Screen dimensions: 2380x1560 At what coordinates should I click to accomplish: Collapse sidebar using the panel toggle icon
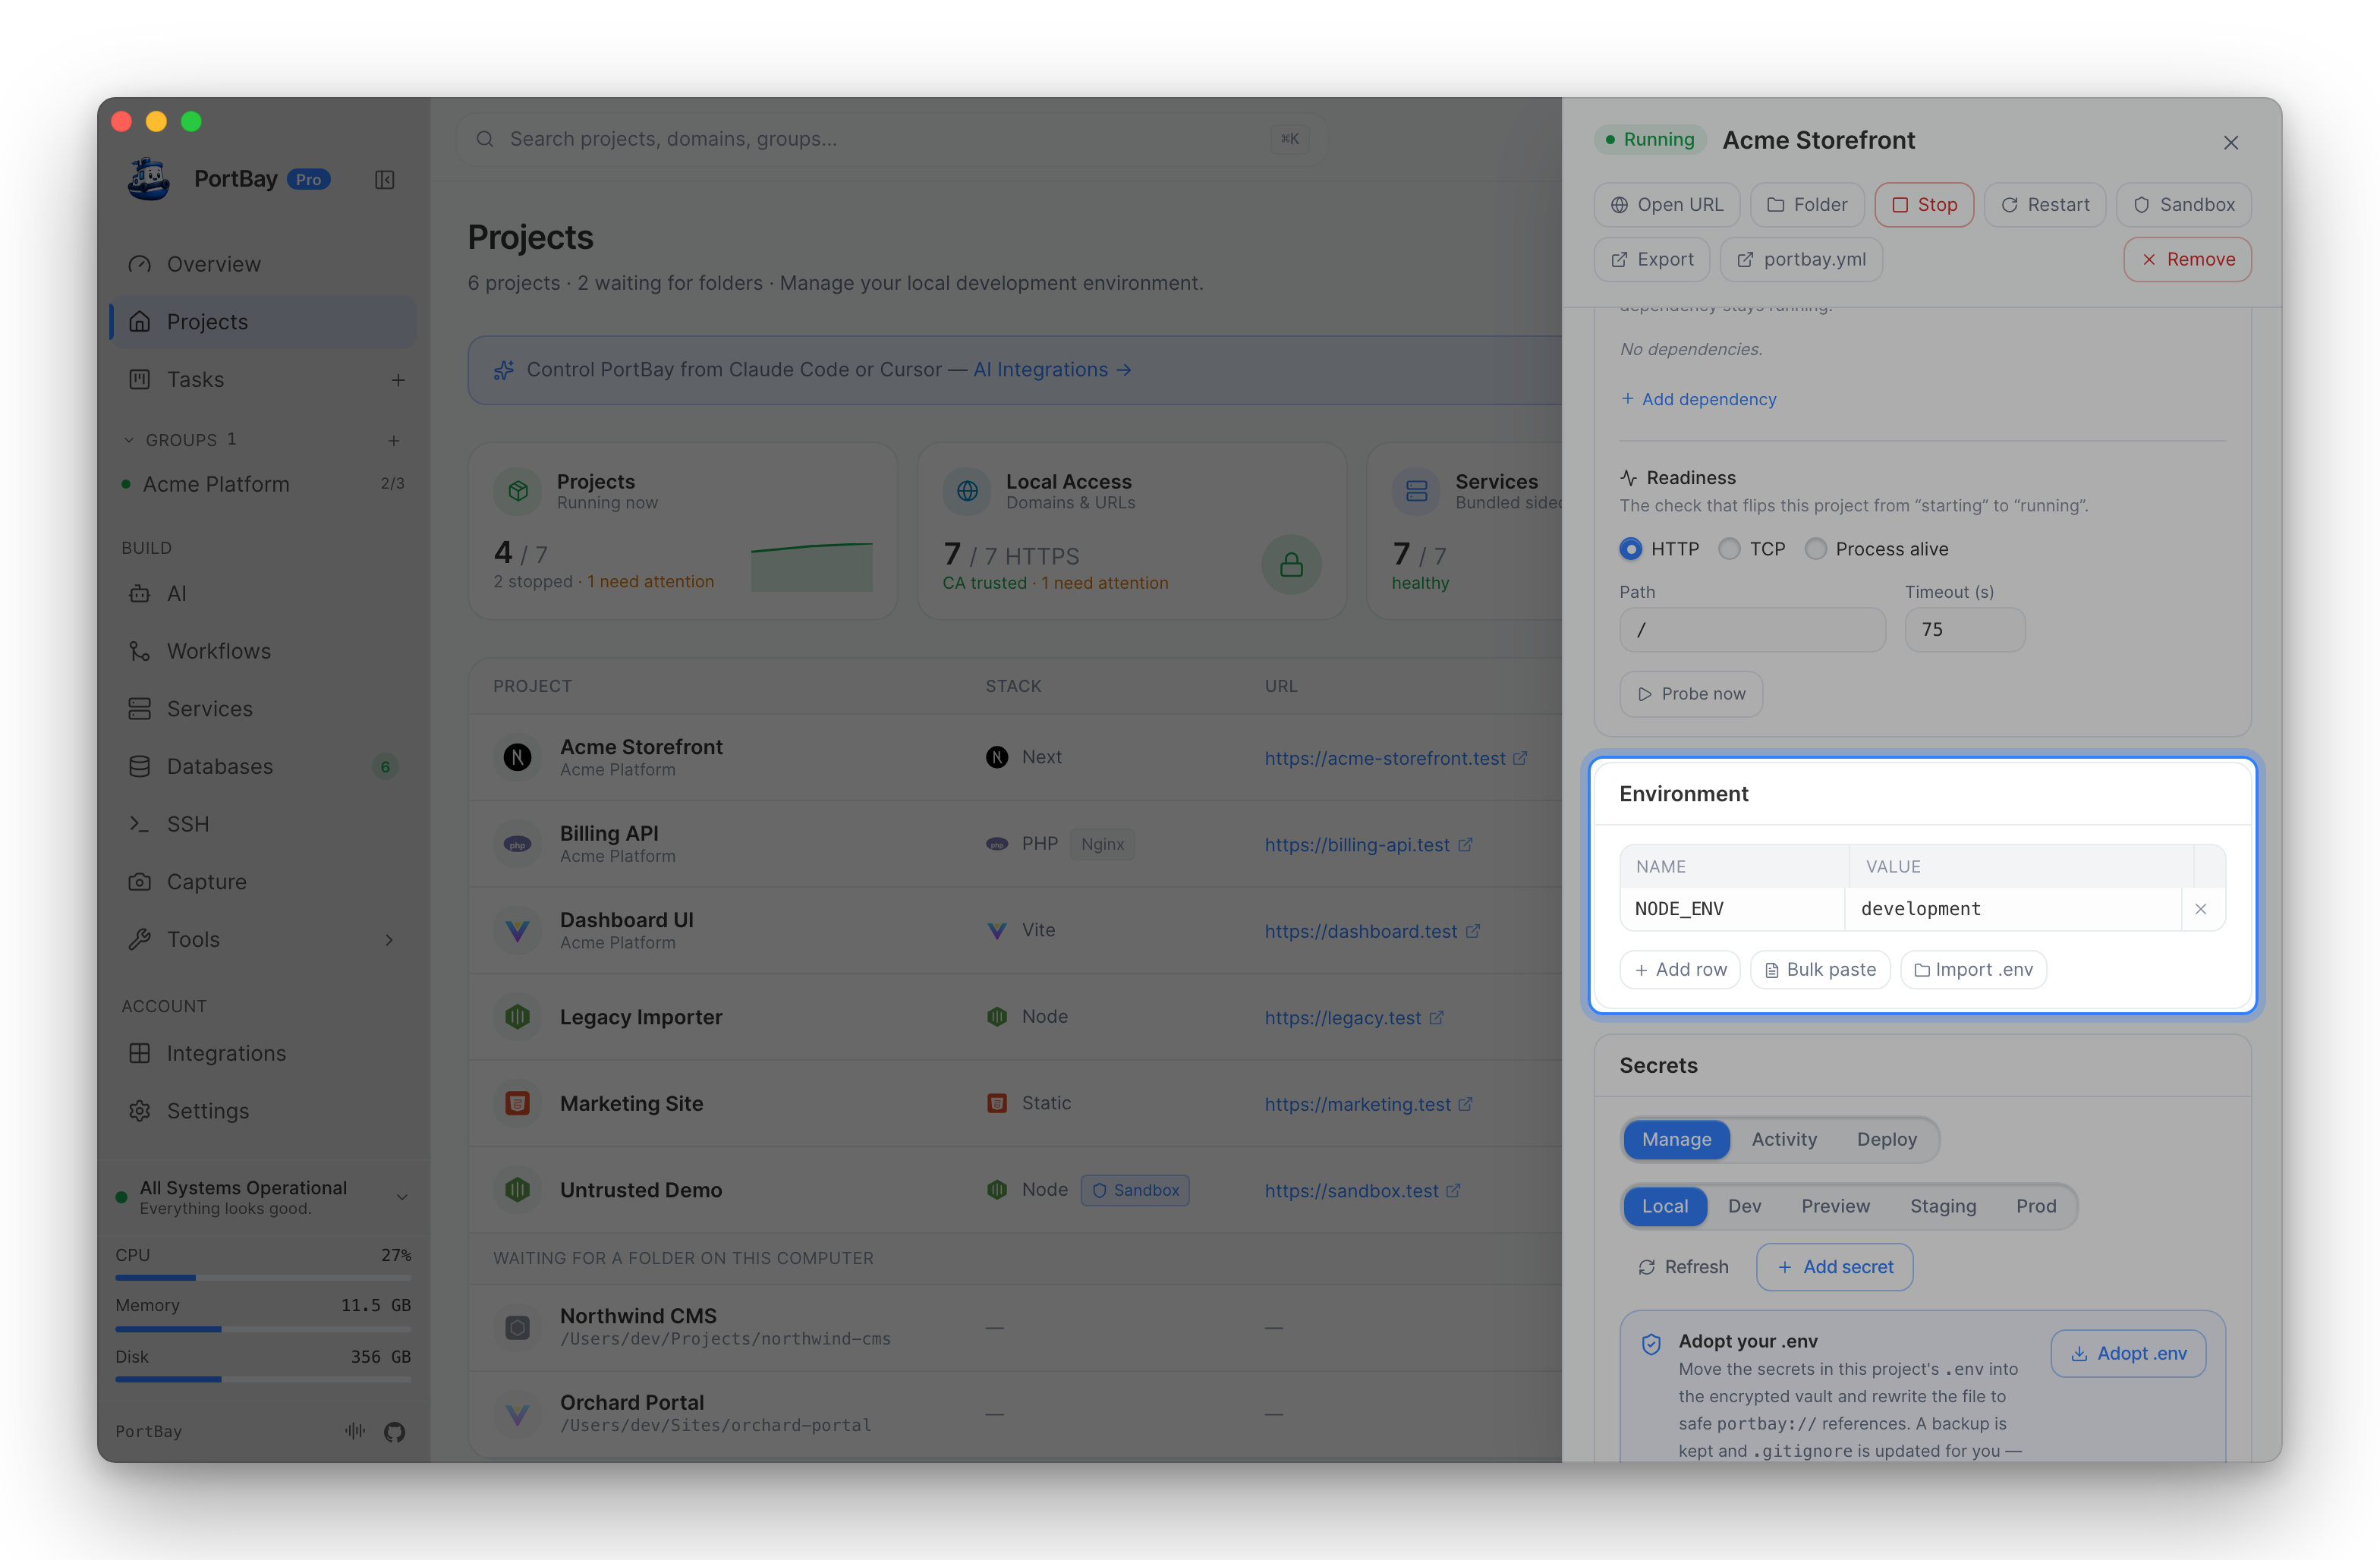pos(385,180)
